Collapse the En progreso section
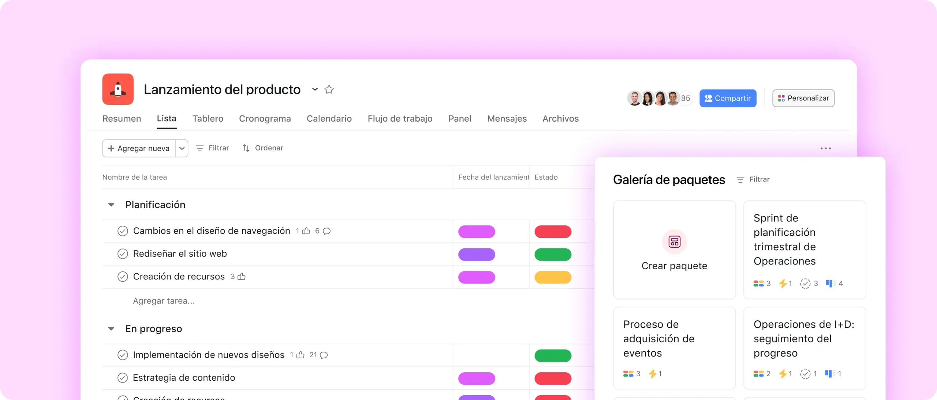 point(111,329)
